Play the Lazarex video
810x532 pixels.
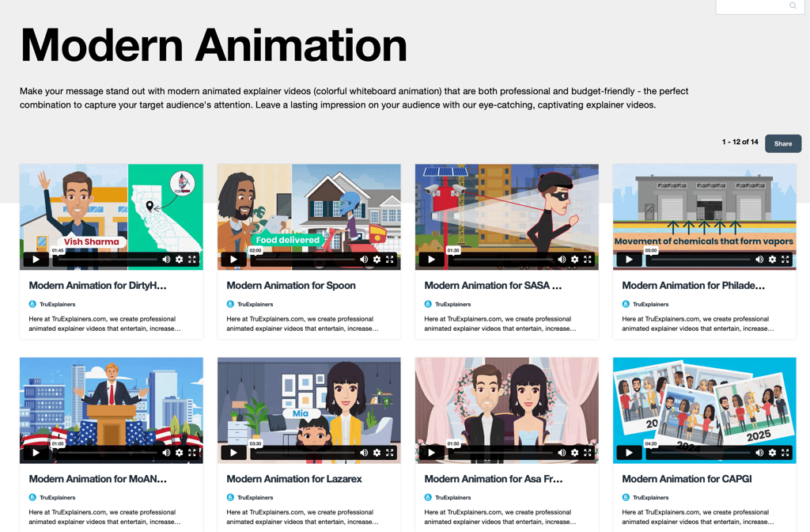coord(233,453)
